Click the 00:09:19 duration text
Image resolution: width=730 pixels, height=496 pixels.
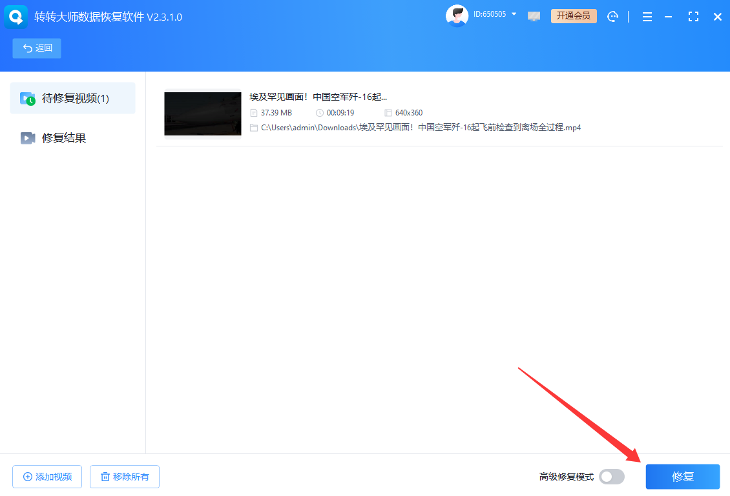340,112
